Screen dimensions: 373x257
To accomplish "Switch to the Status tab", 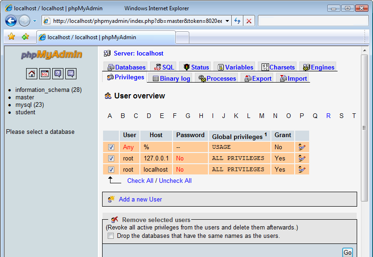I will pyautogui.click(x=196, y=67).
